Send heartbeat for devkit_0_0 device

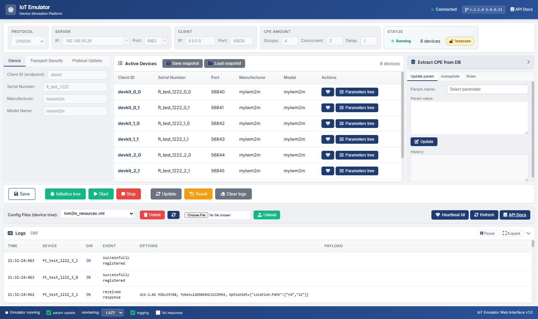pos(328,92)
